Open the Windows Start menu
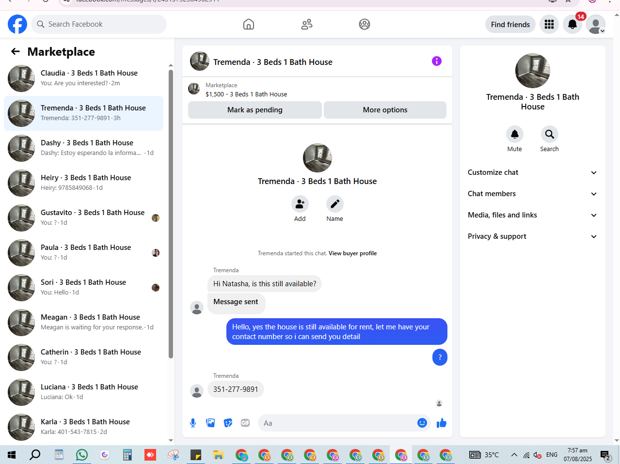This screenshot has width=620, height=464. (x=12, y=455)
